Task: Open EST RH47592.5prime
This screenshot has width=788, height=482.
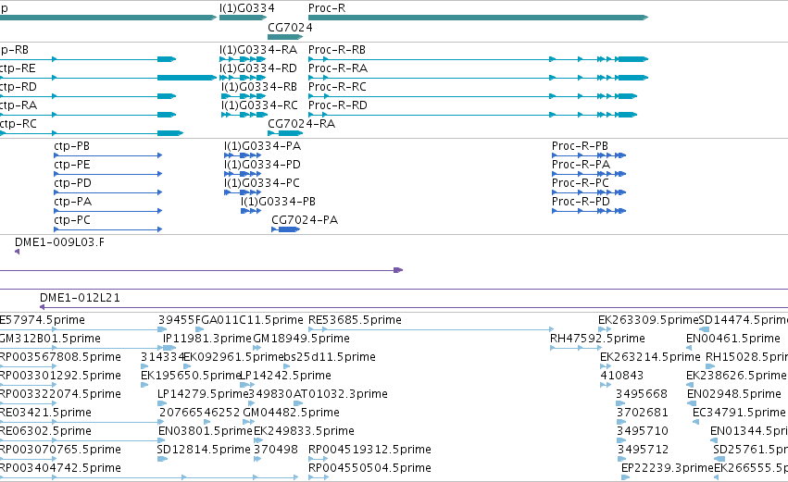Action: (x=597, y=339)
